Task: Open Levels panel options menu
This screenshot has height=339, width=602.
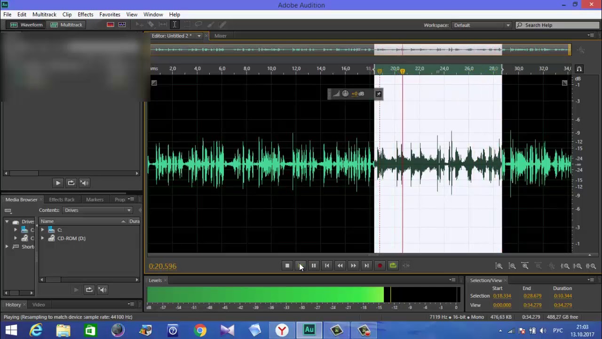Action: point(452,280)
